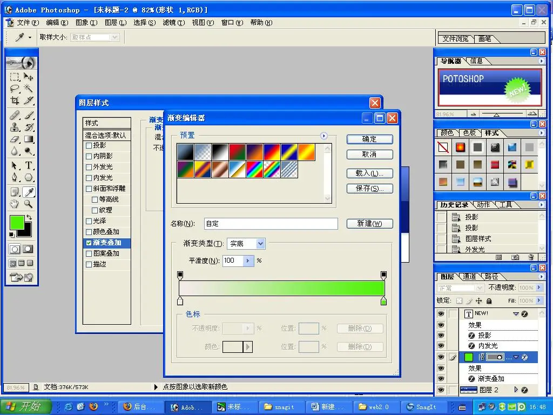Click the quick mask mode icon
This screenshot has height=415, width=553.
coord(28,249)
